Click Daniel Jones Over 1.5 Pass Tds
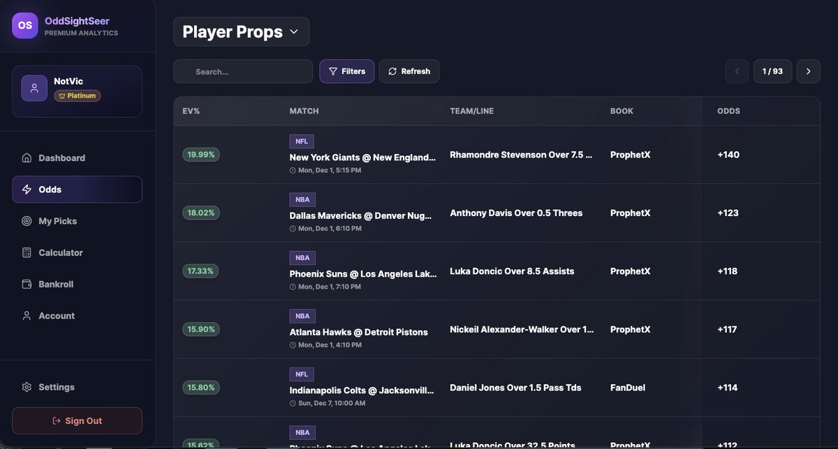The image size is (838, 449). coord(515,388)
